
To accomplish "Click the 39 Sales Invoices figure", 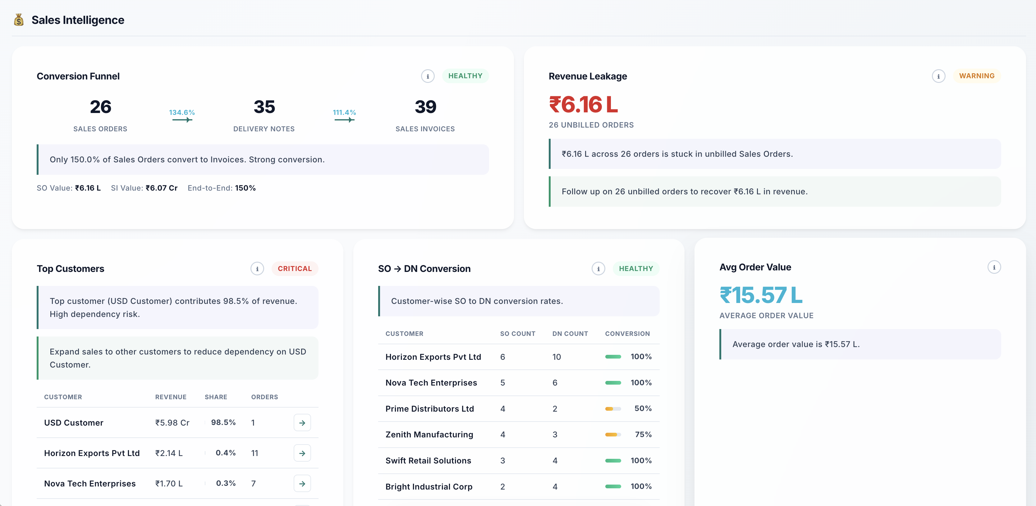I will pyautogui.click(x=425, y=107).
